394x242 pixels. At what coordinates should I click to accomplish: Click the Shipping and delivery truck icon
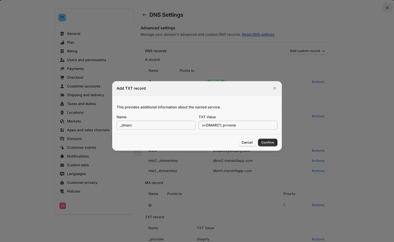click(x=62, y=95)
